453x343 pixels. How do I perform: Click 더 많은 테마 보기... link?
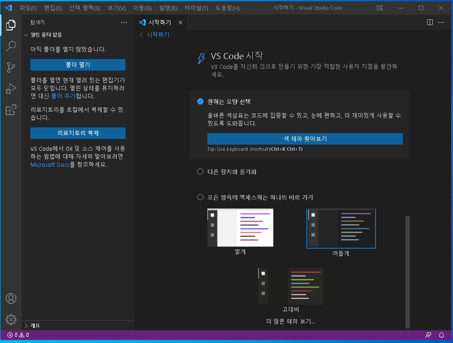tap(291, 321)
